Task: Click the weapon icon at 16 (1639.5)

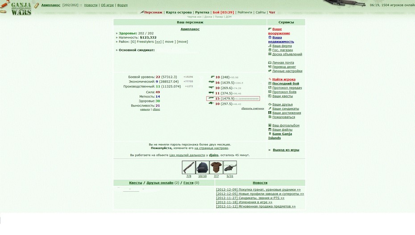Action: click(x=211, y=82)
